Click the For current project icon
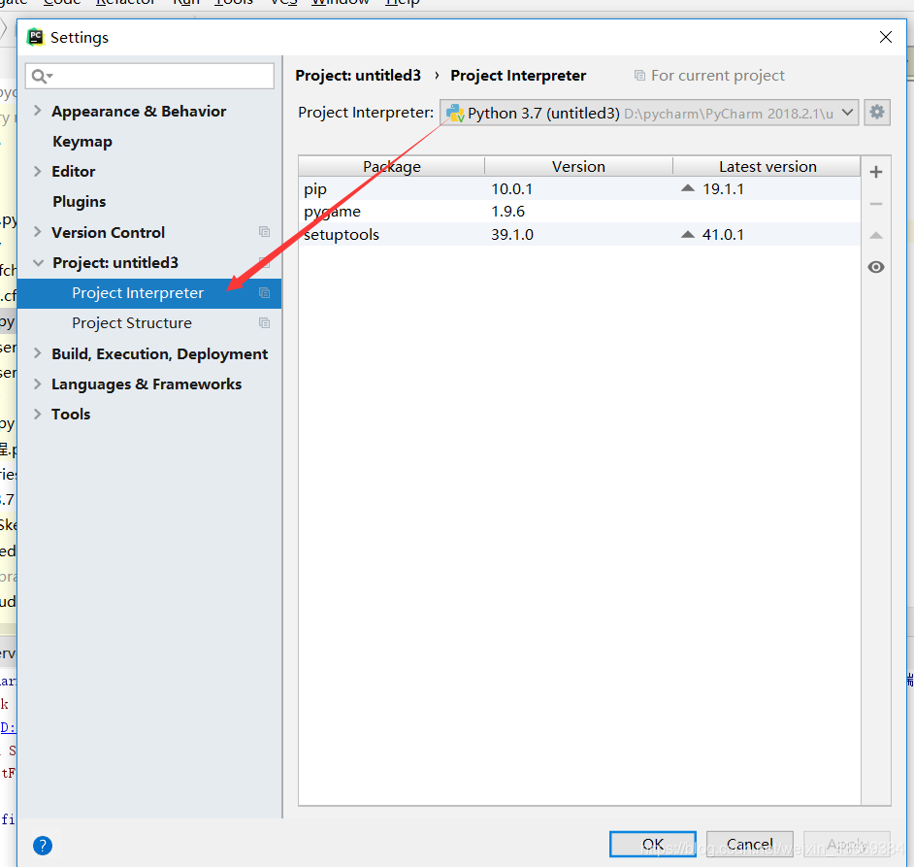This screenshot has height=867, width=914. tap(639, 76)
